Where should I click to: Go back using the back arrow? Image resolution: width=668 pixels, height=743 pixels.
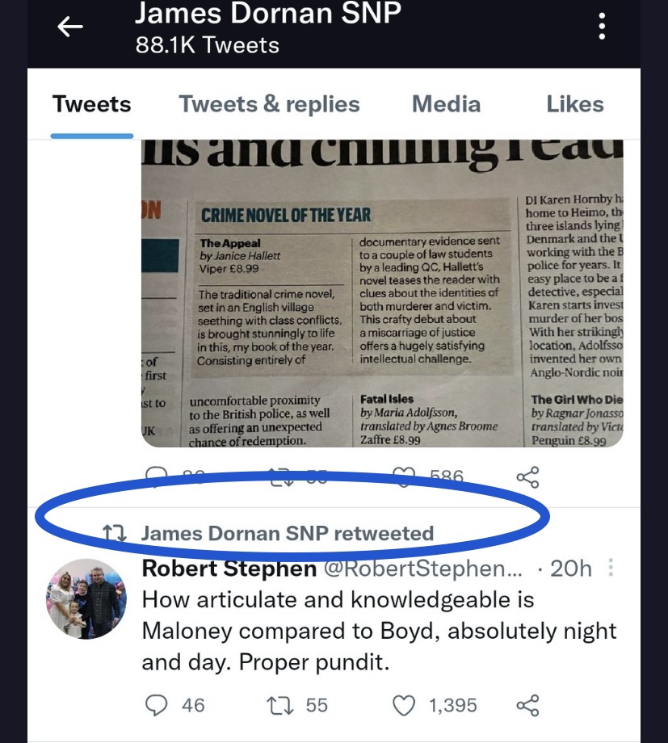tap(70, 27)
